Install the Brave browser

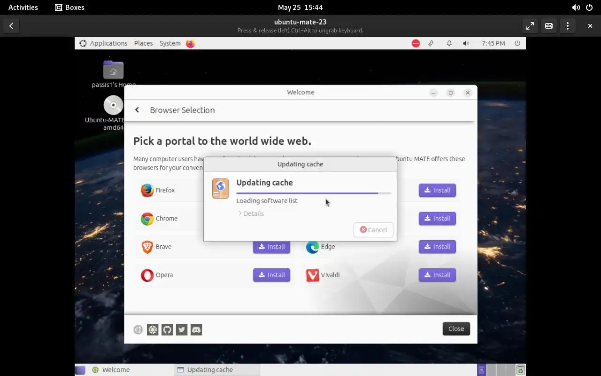pos(271,247)
